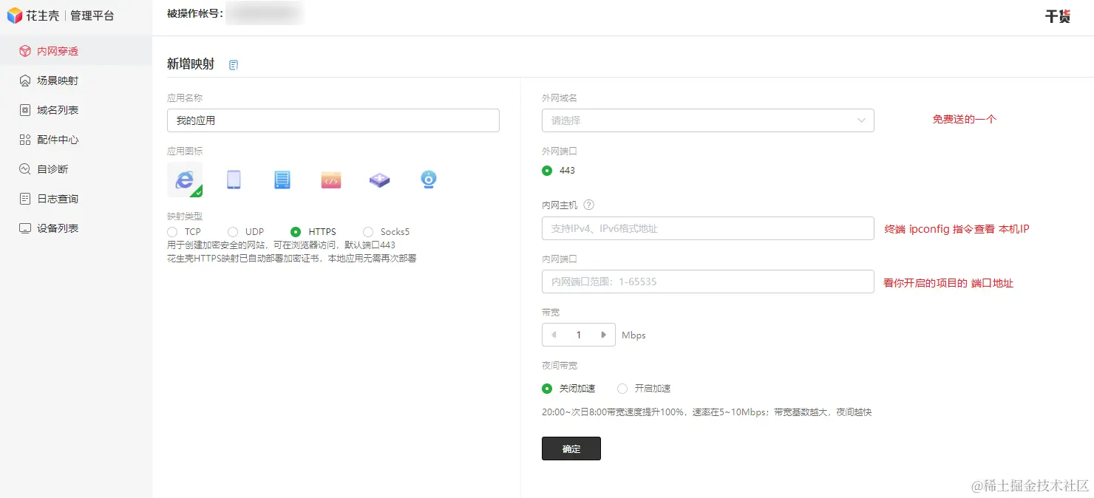The image size is (1094, 498).
Task: Open 日志查询 menu item
Action: click(76, 199)
